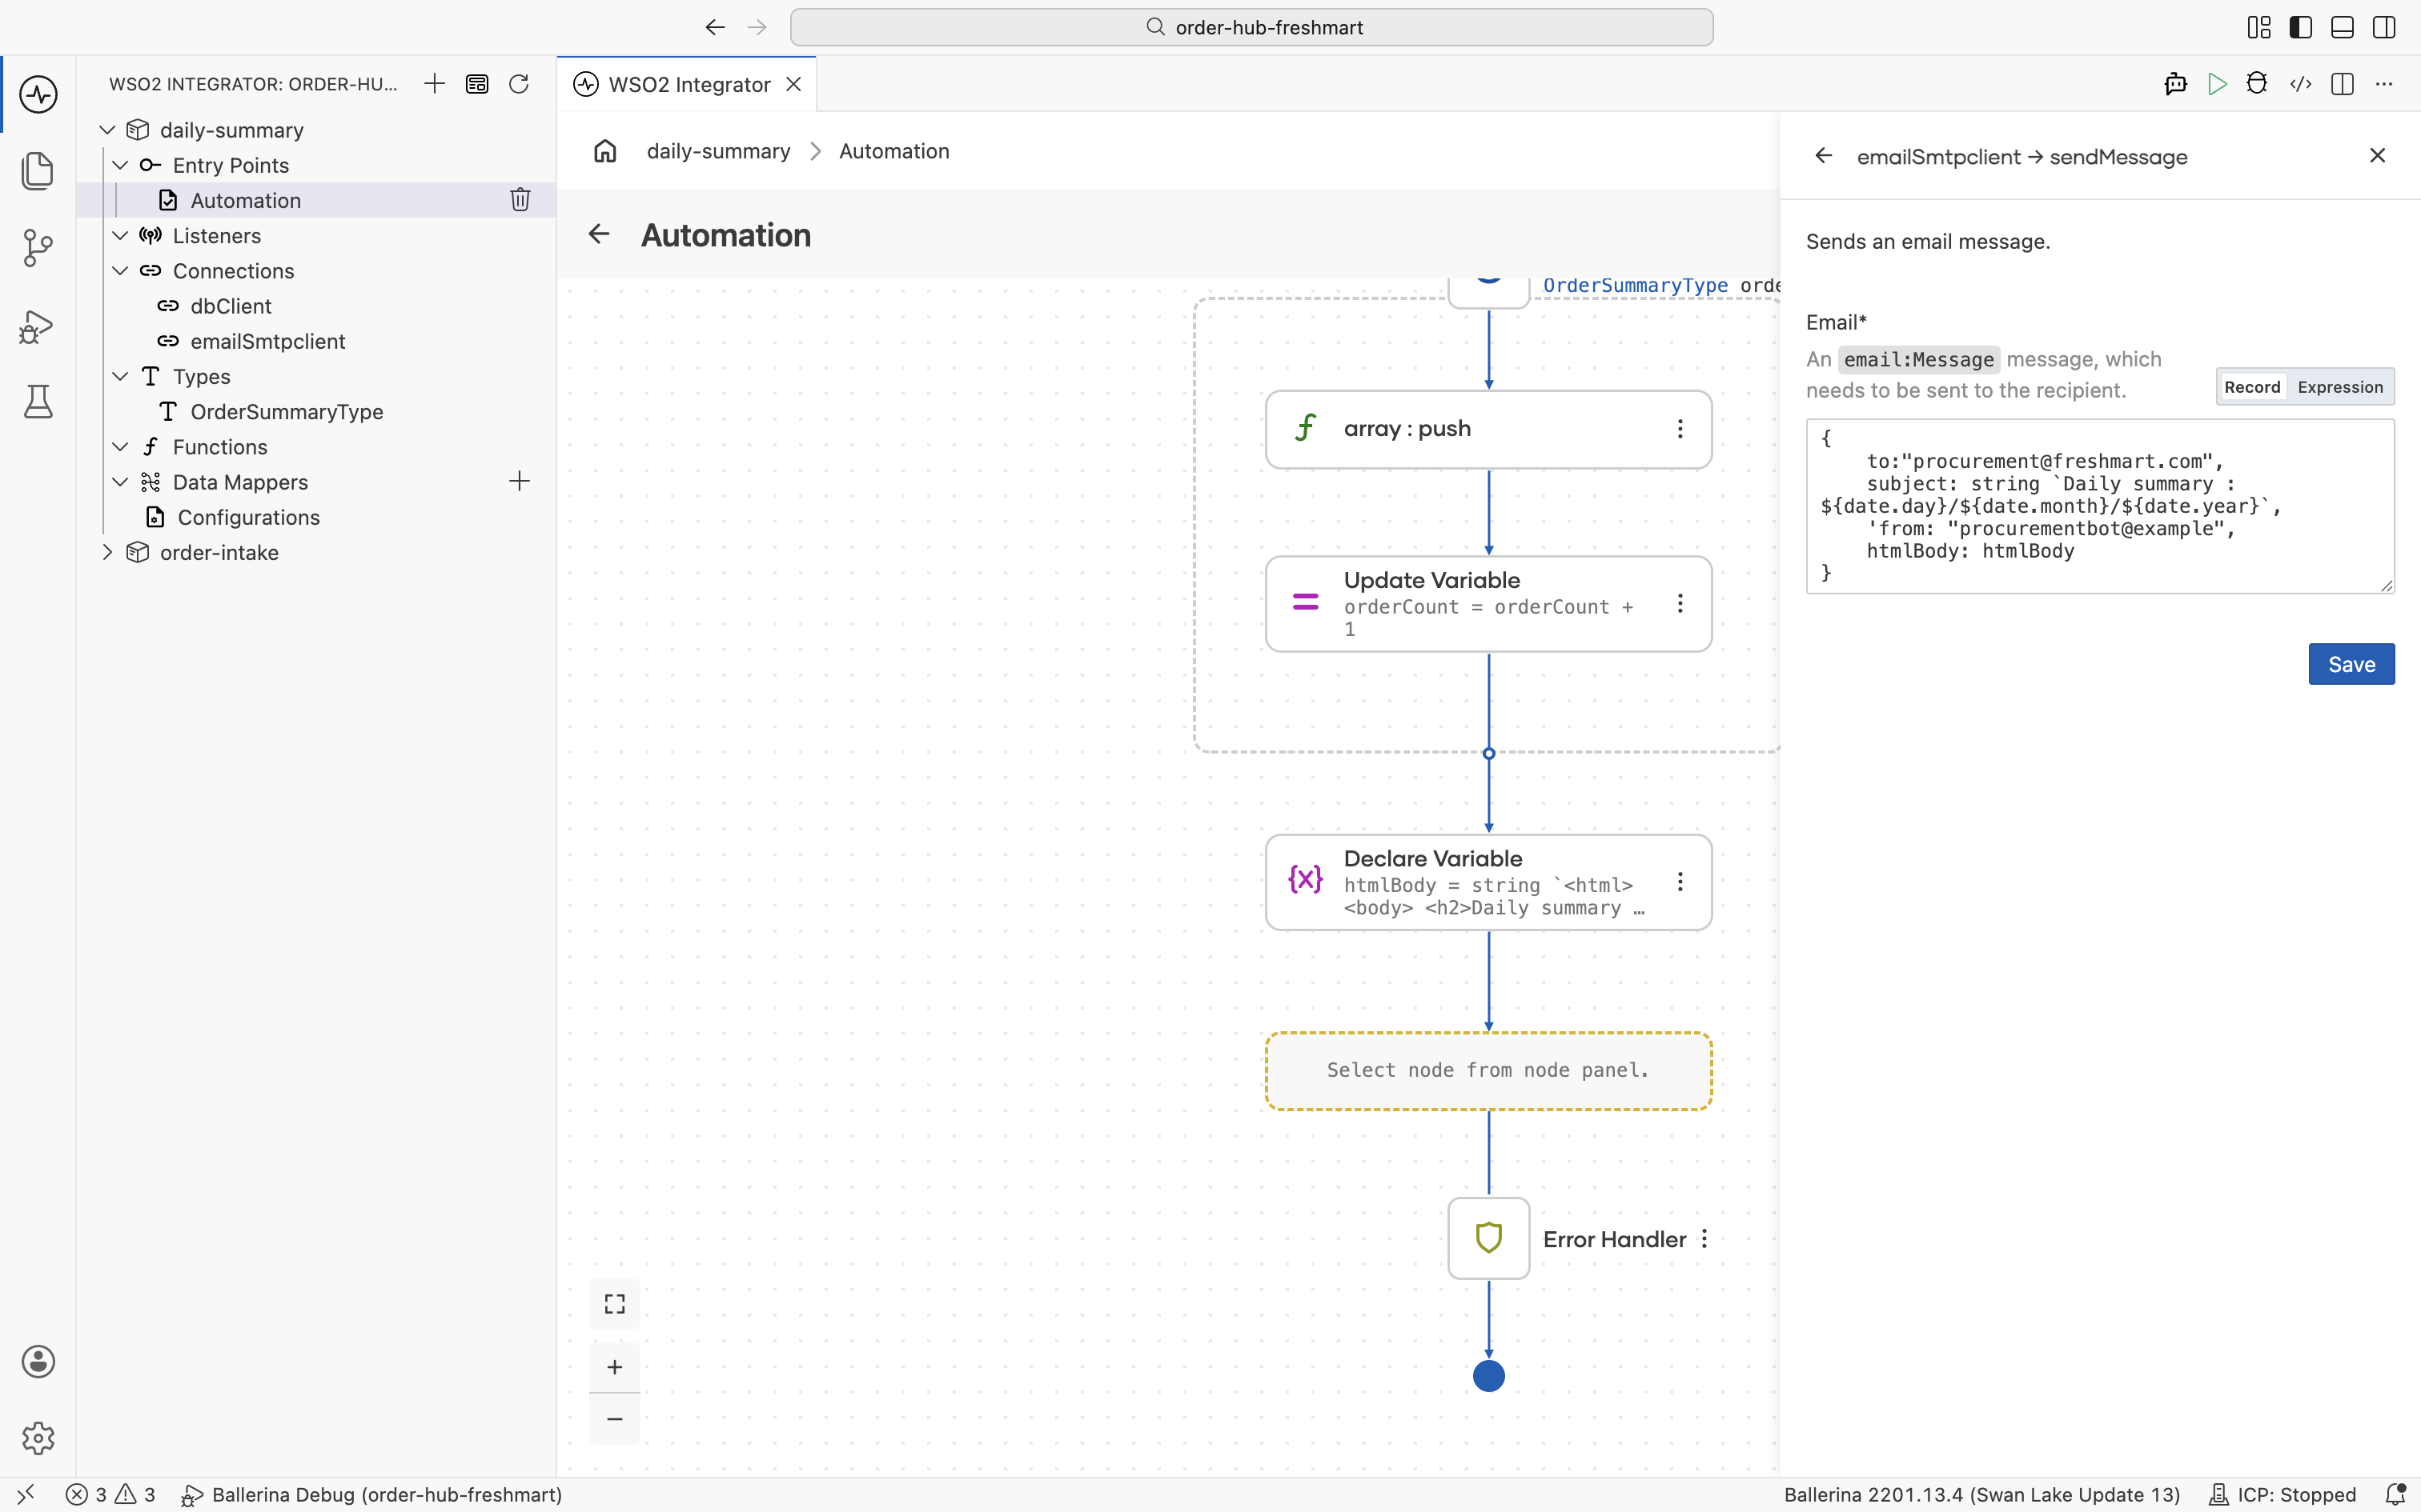The image size is (2421, 1512).
Task: Expand the order-intake project
Action: tap(107, 552)
